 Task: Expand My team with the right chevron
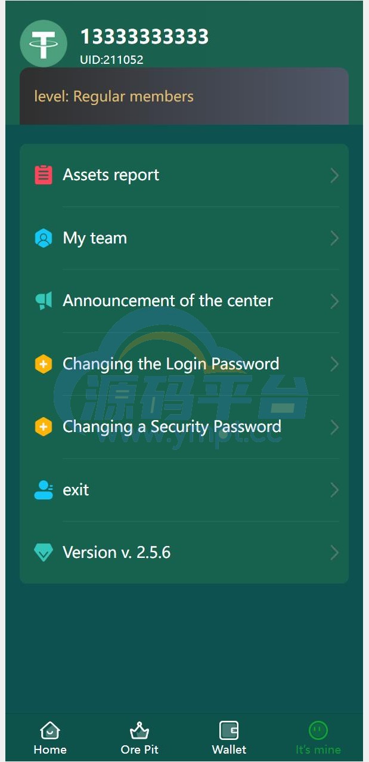coord(334,238)
